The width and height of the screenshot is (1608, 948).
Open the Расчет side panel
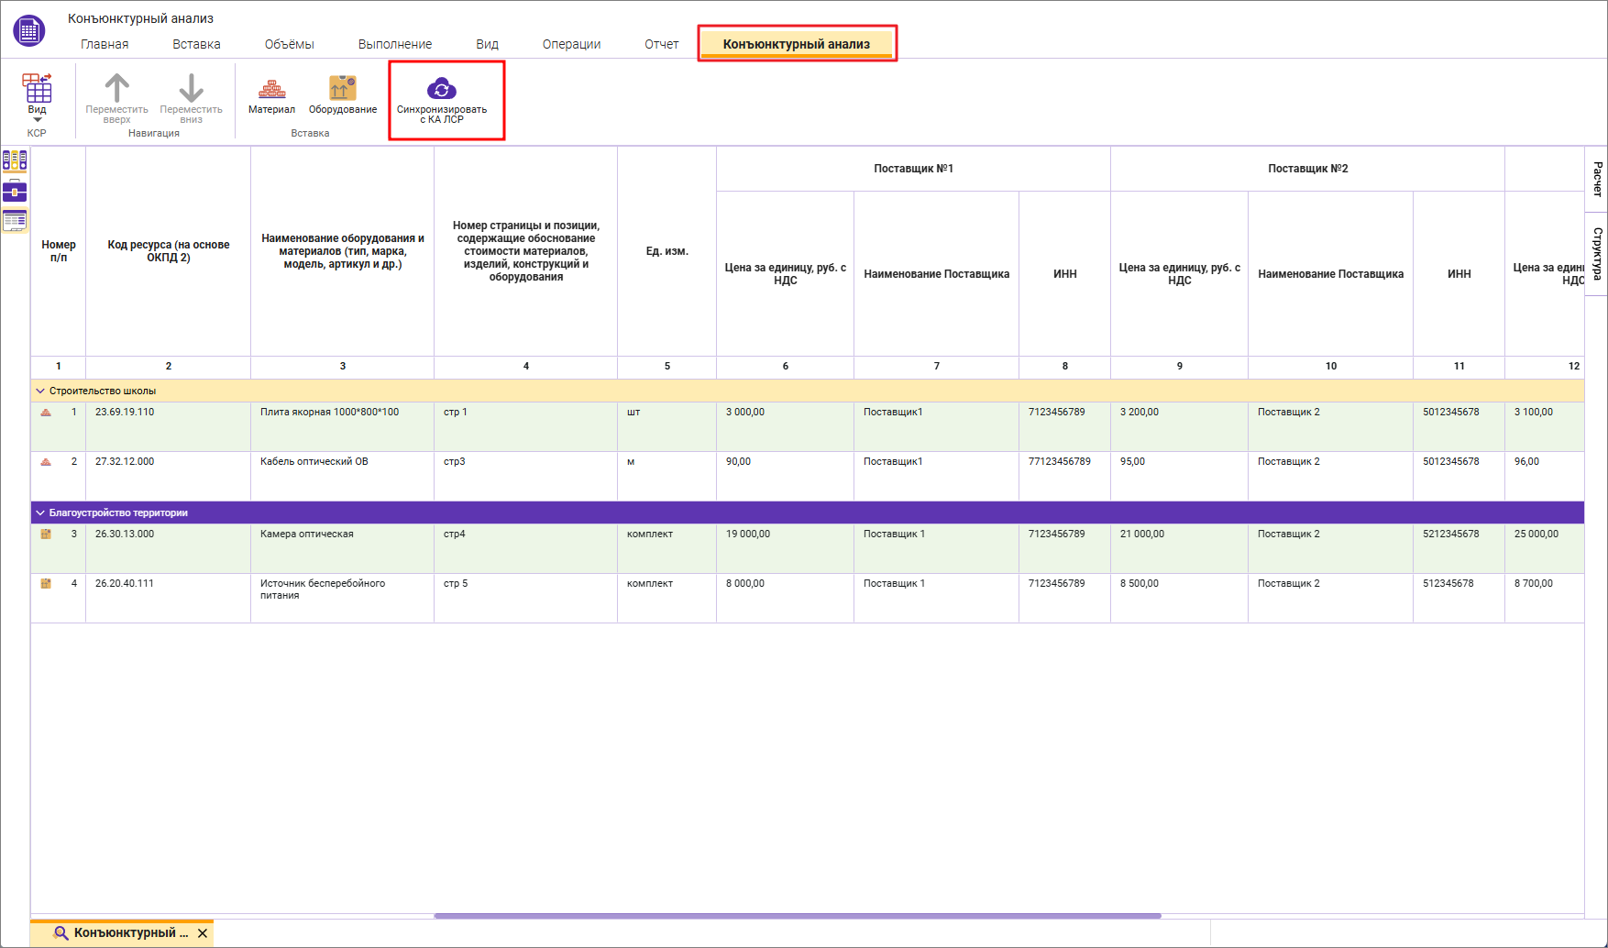(1597, 179)
